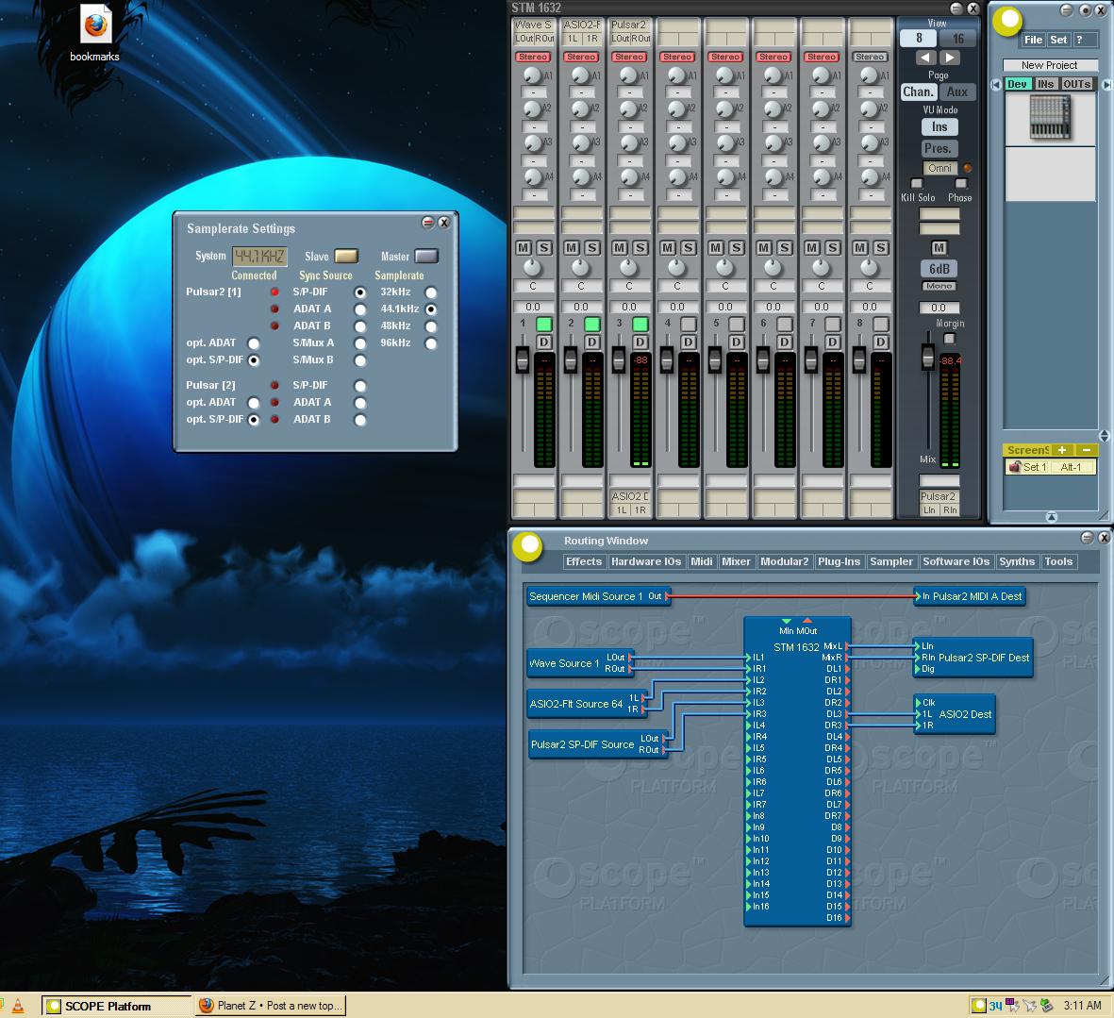Click the yellow Scope logo in project panel
The width and height of the screenshot is (1114, 1018).
(1007, 21)
